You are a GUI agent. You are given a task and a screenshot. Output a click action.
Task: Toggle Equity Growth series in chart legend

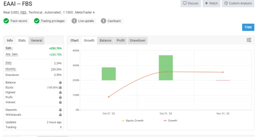[132, 120]
